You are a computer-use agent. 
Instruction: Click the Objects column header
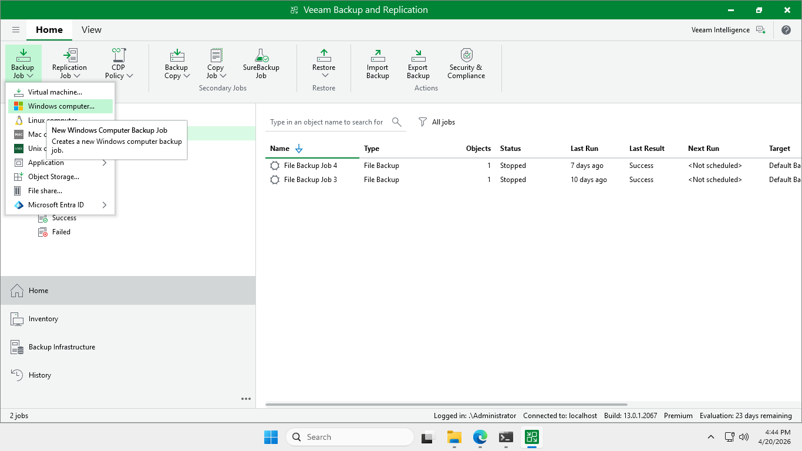478,149
